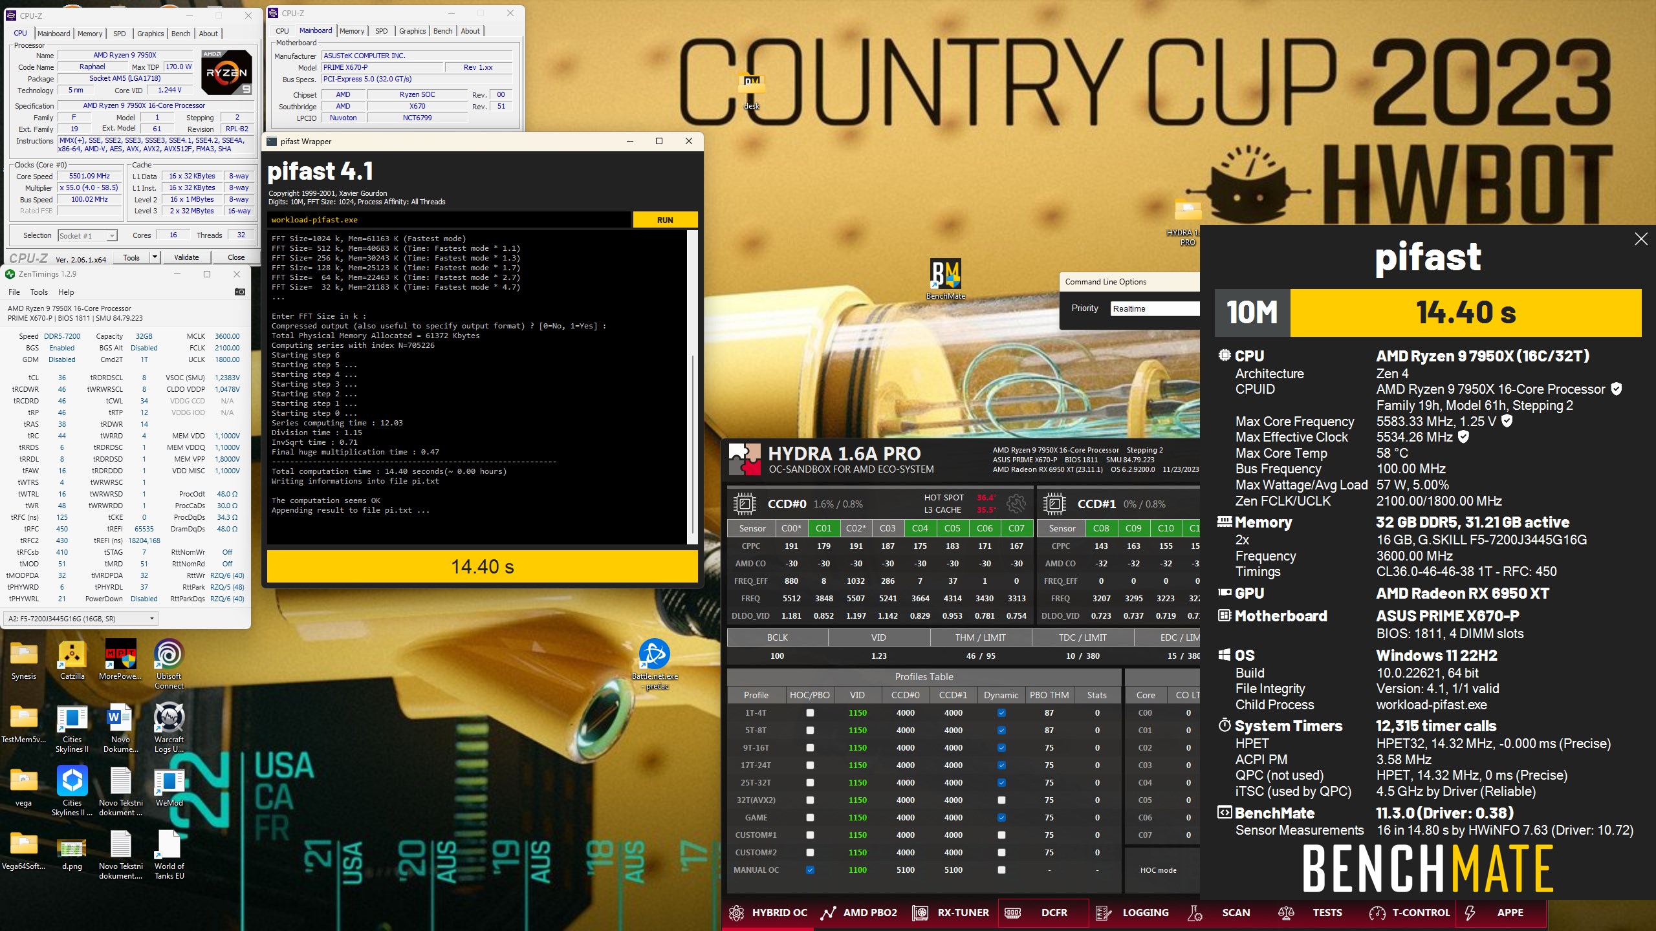Open Vega64Soft folder icon
The height and width of the screenshot is (931, 1656).
tap(24, 851)
